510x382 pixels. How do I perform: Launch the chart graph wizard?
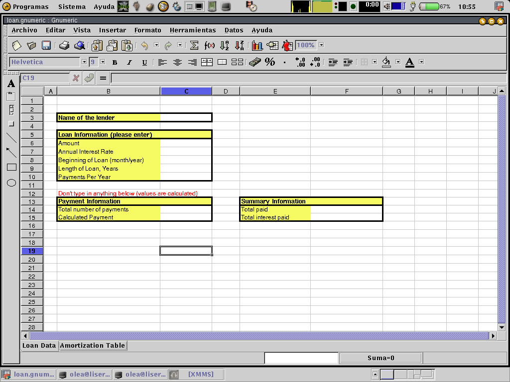[257, 45]
